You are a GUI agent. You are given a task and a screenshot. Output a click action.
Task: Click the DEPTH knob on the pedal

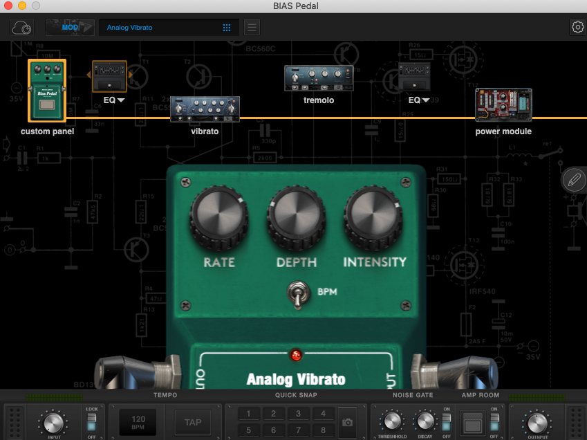click(x=296, y=217)
